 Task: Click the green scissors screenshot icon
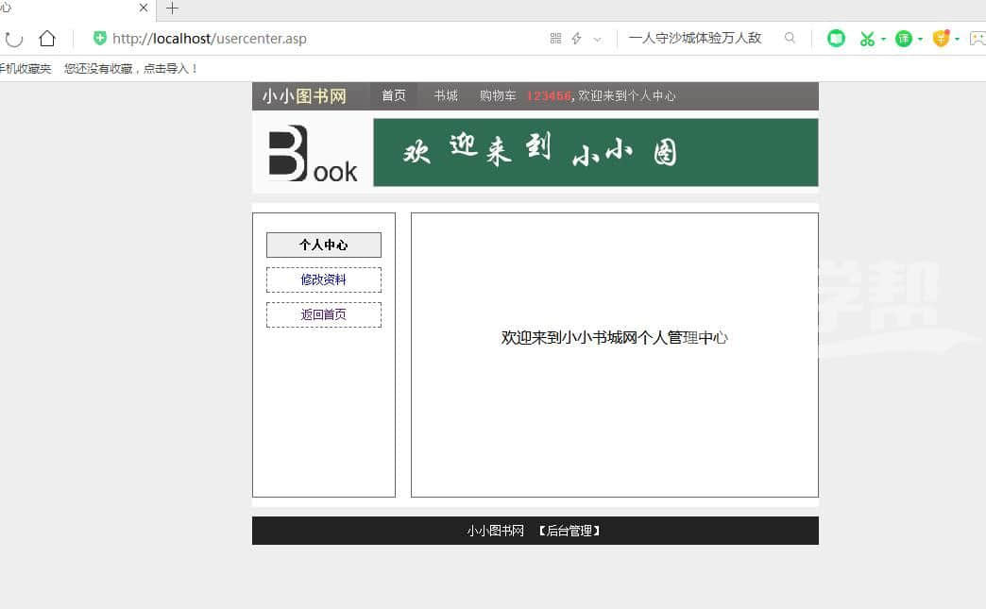pyautogui.click(x=866, y=39)
